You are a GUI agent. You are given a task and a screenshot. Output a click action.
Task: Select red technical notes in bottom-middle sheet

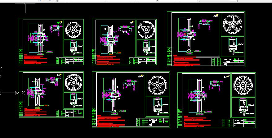(111, 121)
